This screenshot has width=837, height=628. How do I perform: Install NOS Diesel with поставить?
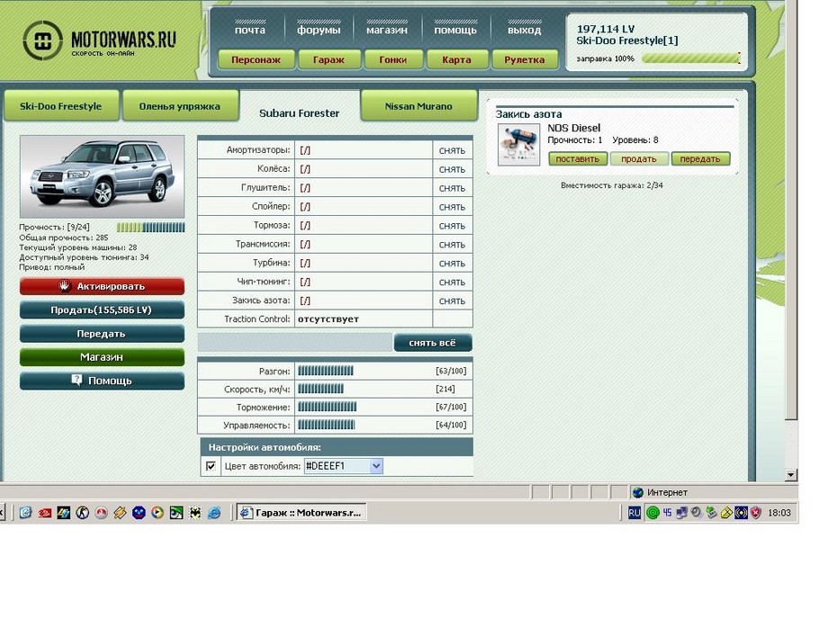click(x=578, y=159)
